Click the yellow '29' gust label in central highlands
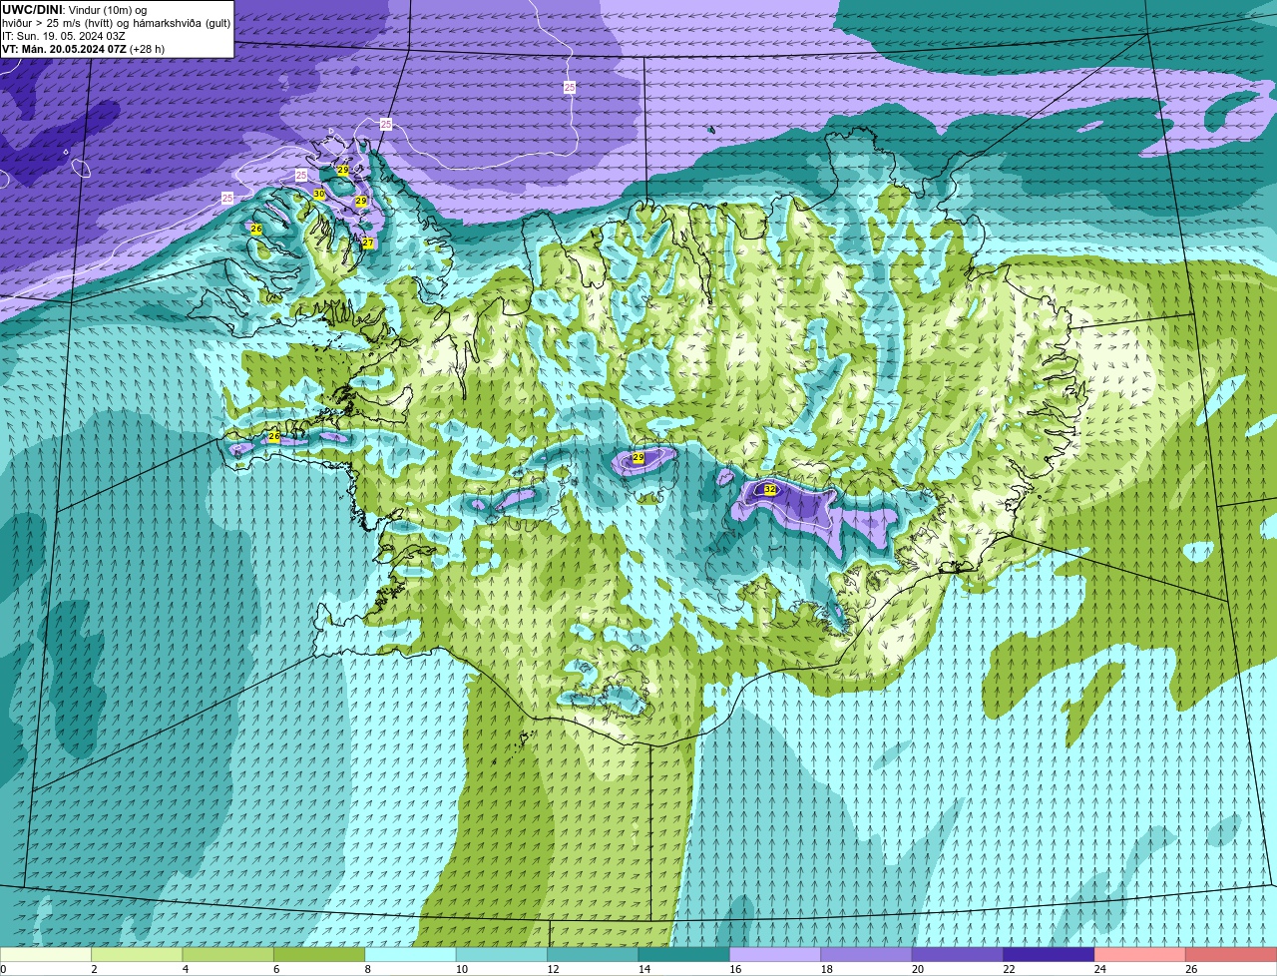This screenshot has width=1277, height=976. (x=638, y=457)
